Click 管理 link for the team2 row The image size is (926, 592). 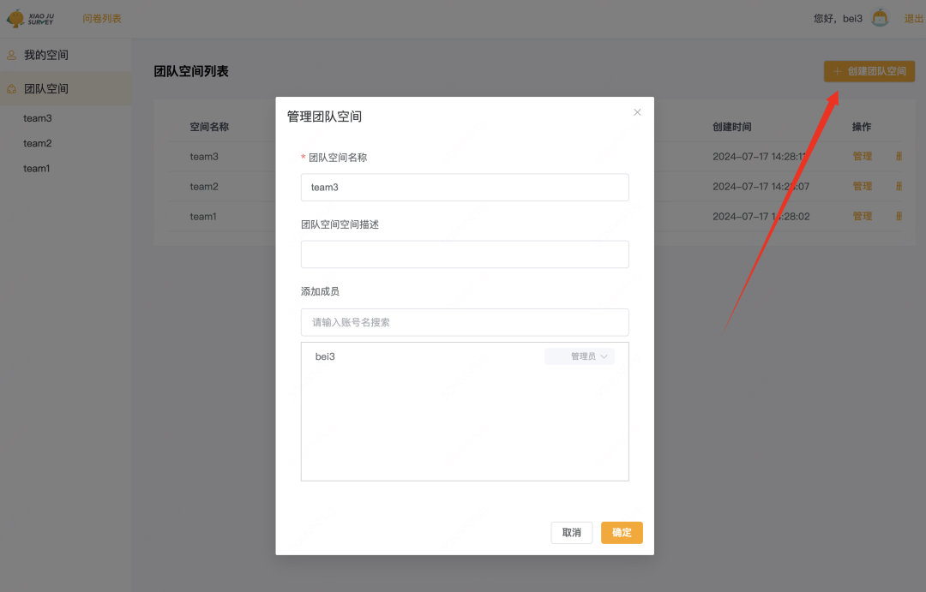[862, 186]
